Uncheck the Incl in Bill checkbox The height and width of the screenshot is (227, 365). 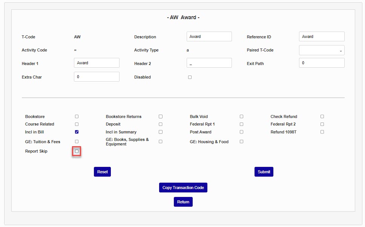[77, 132]
